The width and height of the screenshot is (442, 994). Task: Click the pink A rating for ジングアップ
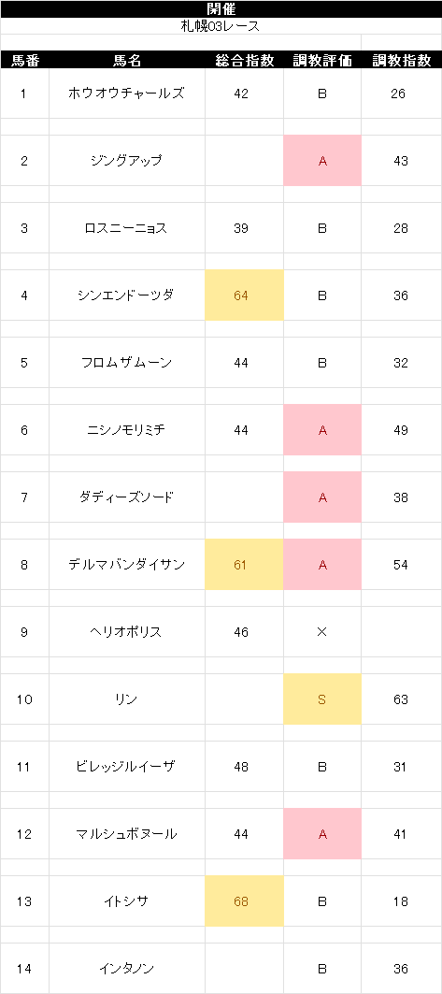[x=322, y=161]
